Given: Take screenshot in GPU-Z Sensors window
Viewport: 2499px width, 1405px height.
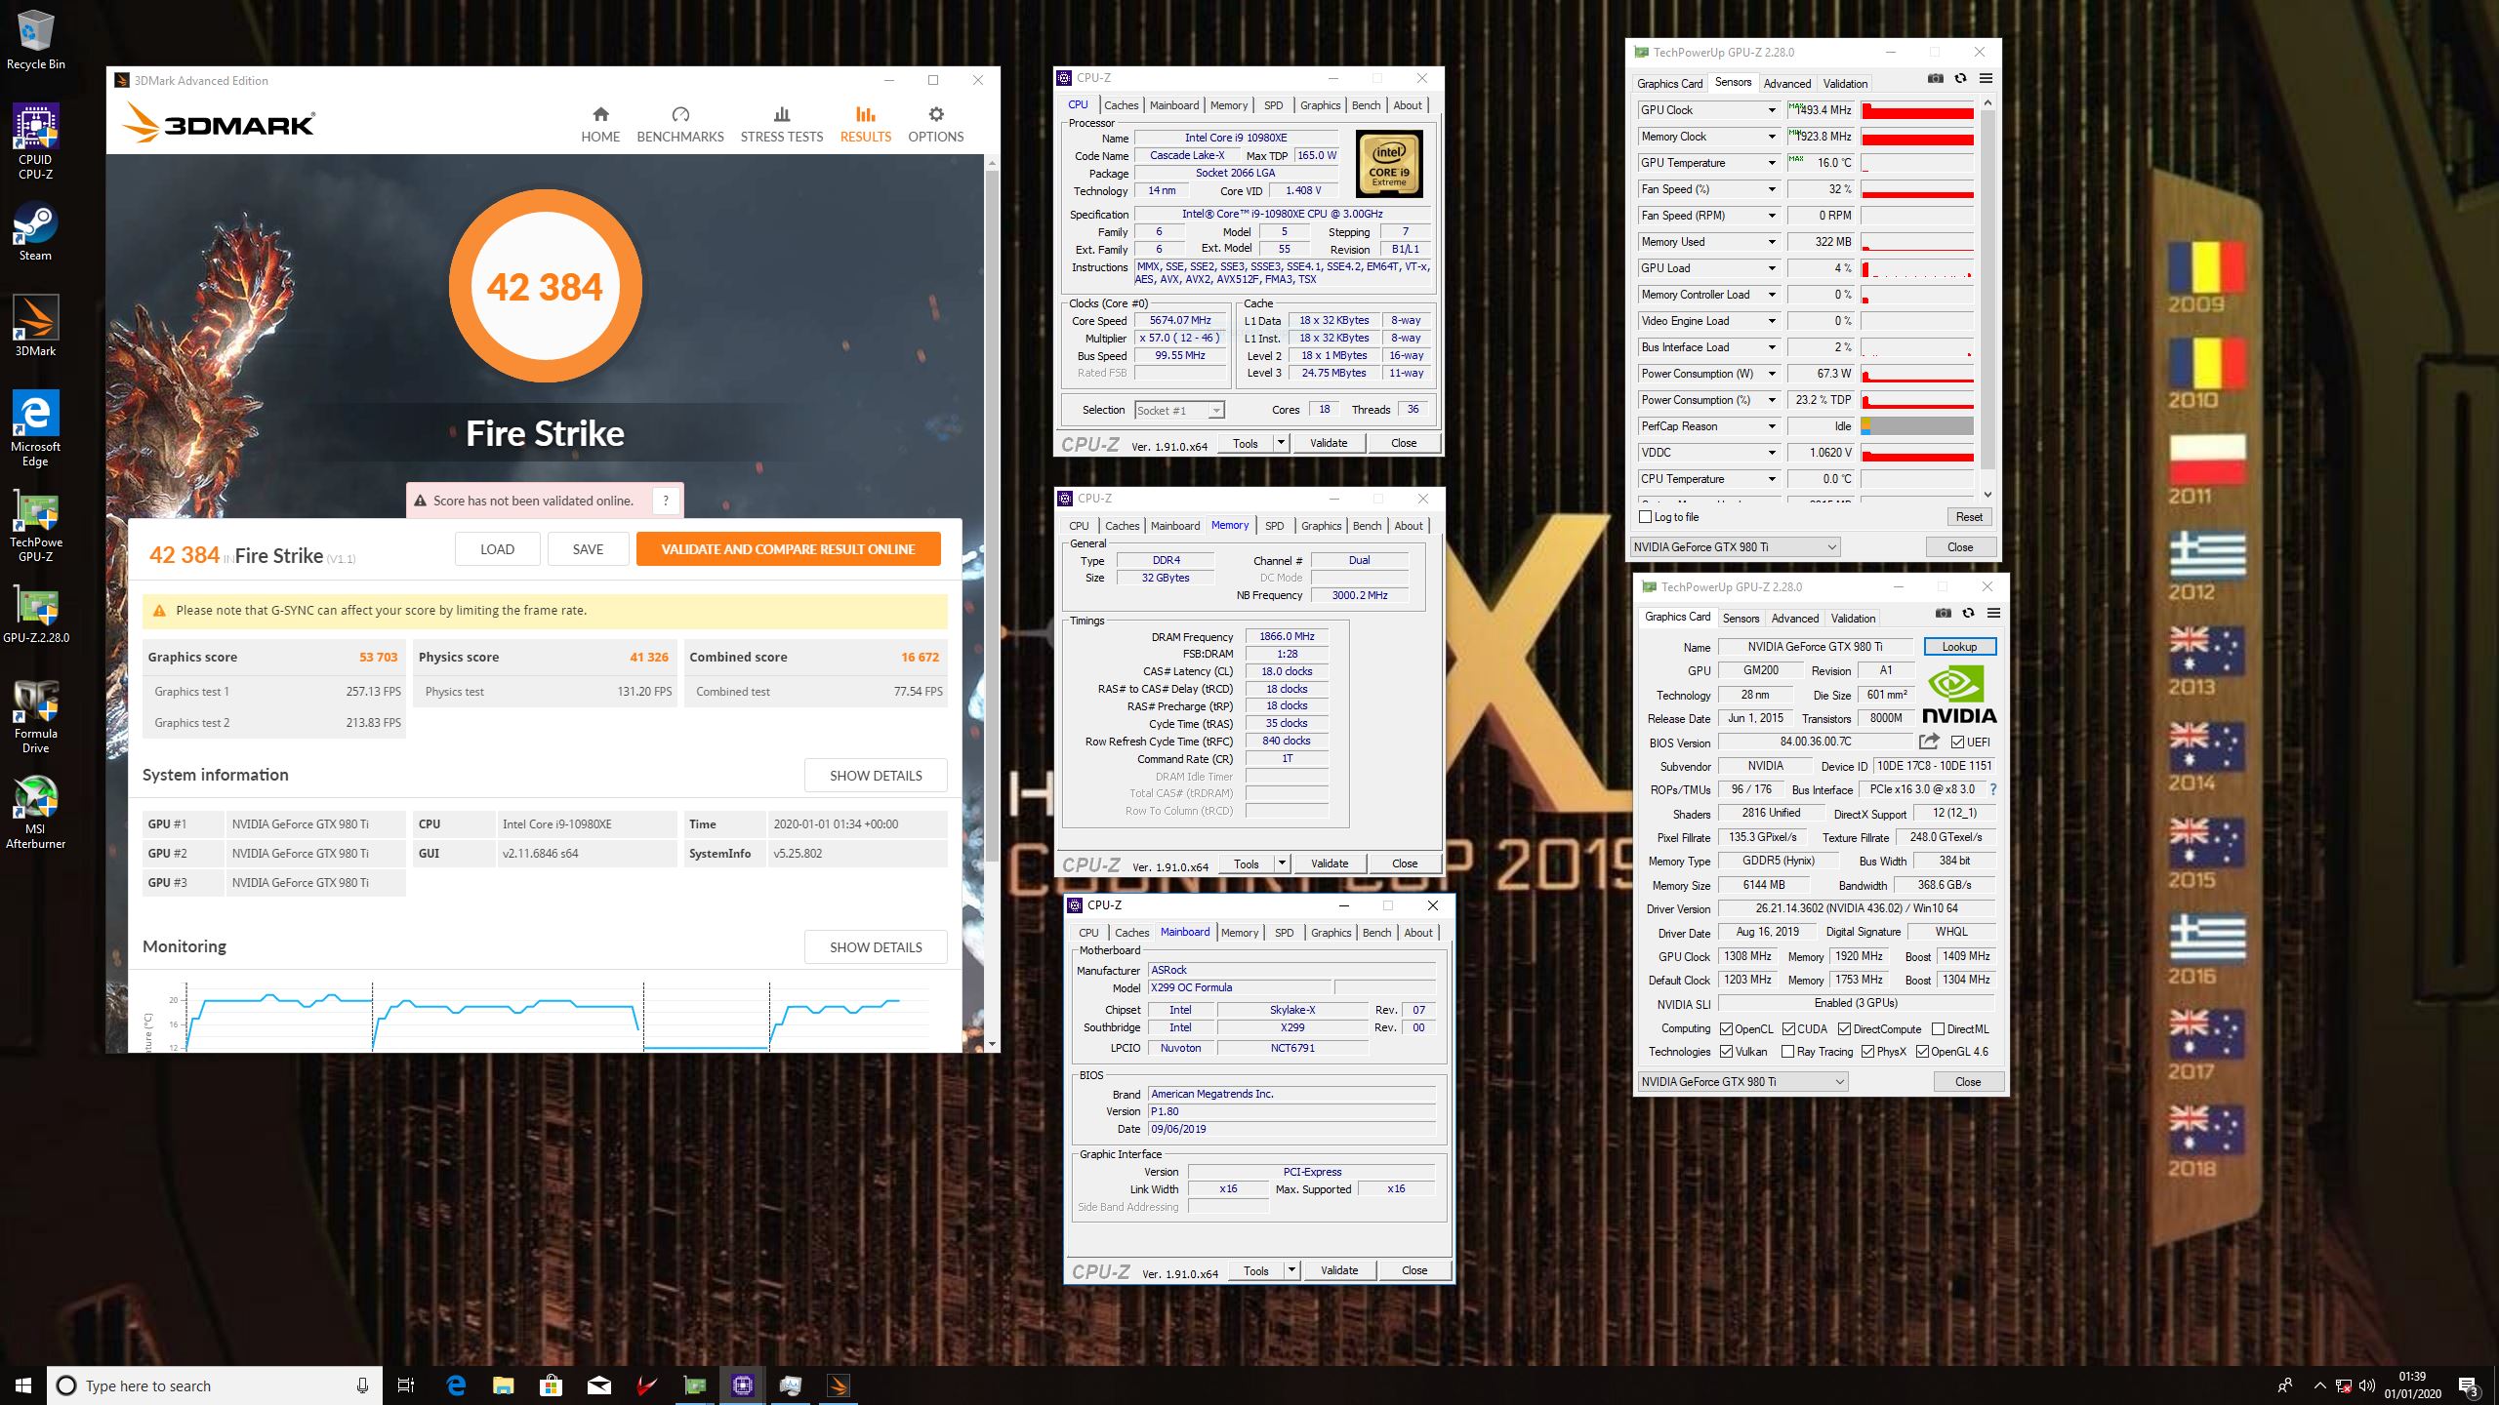Looking at the screenshot, I should coord(1935,79).
